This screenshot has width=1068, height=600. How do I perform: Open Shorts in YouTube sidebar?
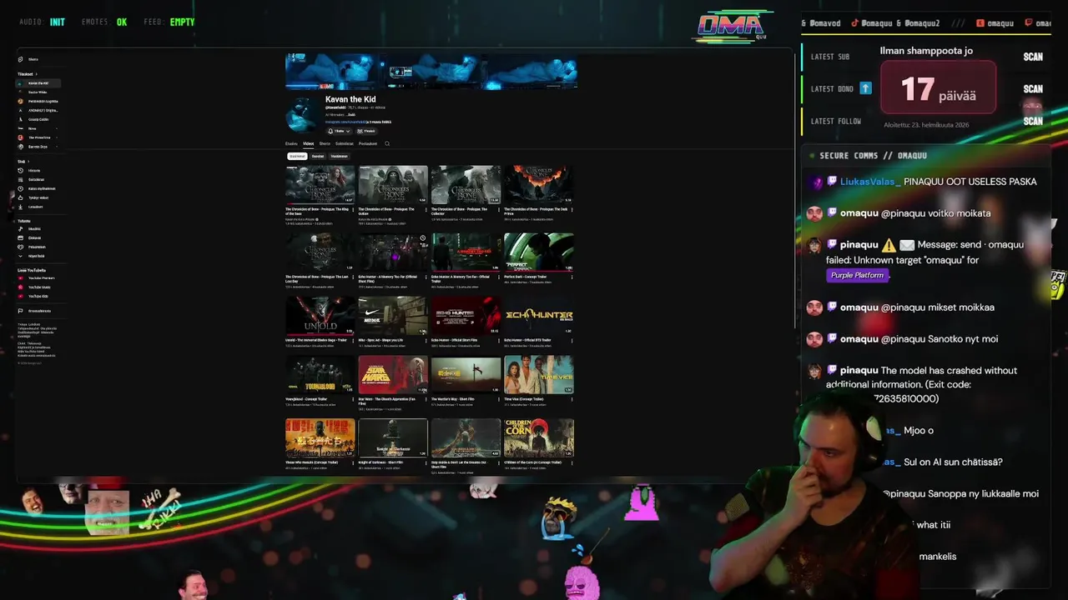(33, 59)
